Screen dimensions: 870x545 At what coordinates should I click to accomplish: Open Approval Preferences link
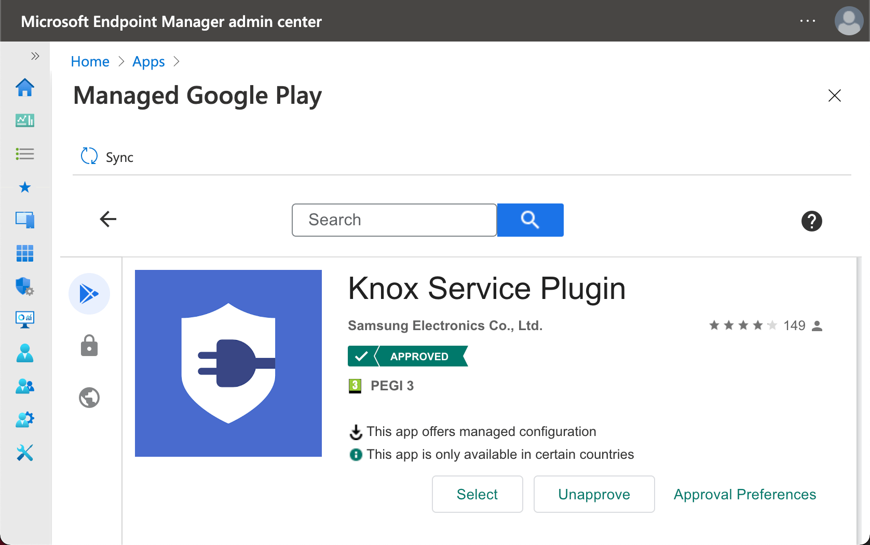pos(745,494)
